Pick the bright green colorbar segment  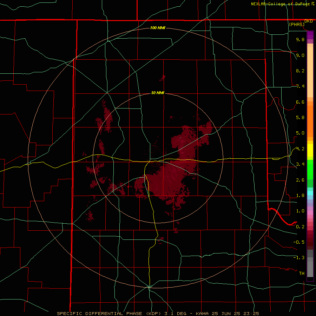click(310, 169)
